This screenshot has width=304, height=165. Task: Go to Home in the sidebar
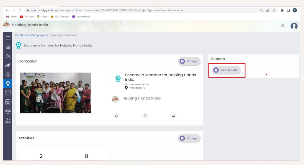tap(8, 47)
